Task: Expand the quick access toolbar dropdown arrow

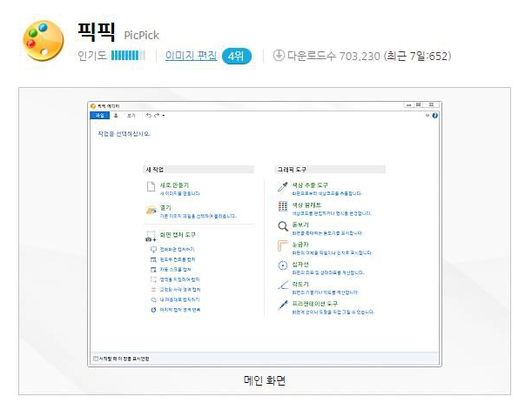Action: 164,116
